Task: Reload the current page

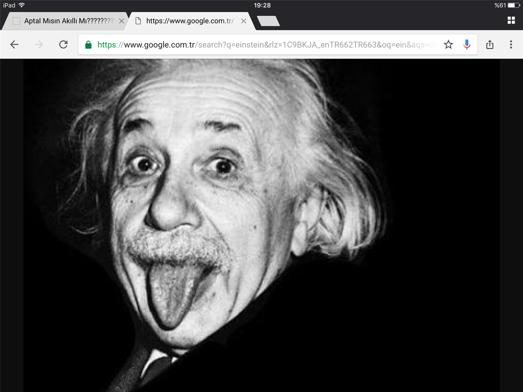Action: (63, 44)
